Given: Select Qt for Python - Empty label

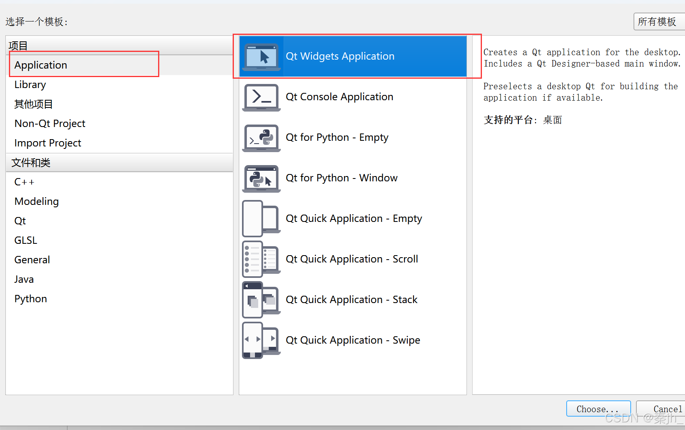Looking at the screenshot, I should point(337,138).
